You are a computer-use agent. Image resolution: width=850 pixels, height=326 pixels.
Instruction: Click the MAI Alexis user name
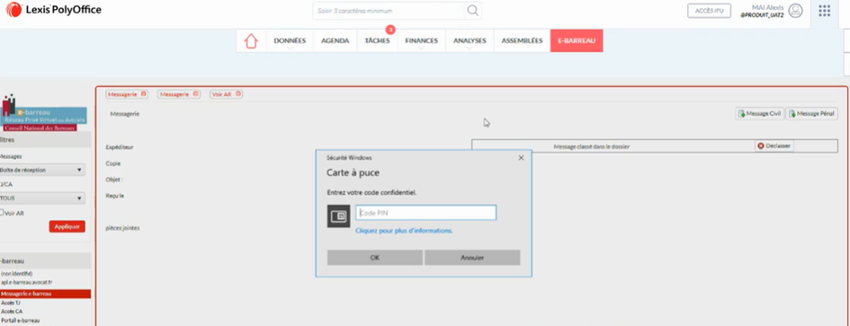[x=767, y=7]
